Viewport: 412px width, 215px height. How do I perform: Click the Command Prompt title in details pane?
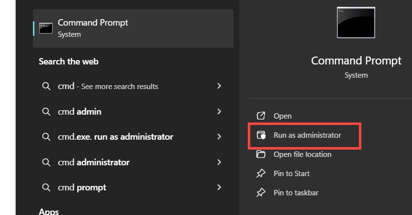(356, 61)
